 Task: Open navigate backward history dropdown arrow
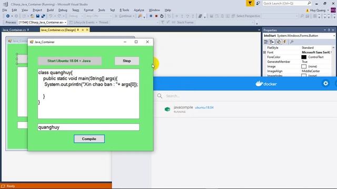click(x=12, y=16)
